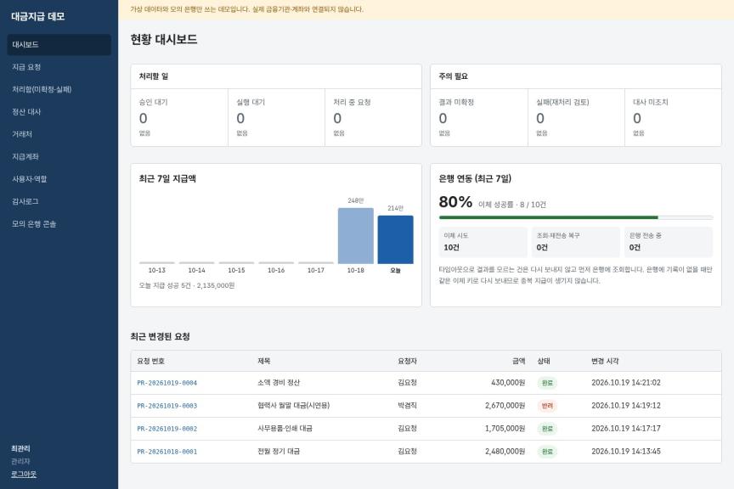Click the 전월 정기 대금 title cell
Screen dimensions: 734x489
pos(279,452)
